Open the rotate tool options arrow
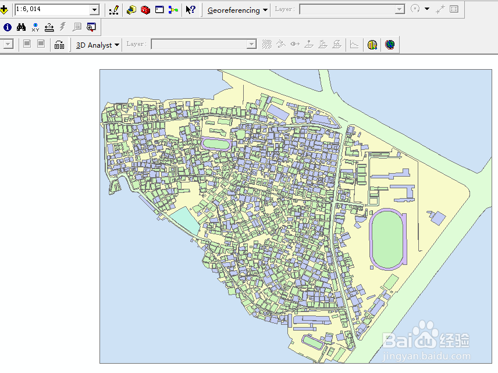498x373 pixels. click(x=427, y=9)
